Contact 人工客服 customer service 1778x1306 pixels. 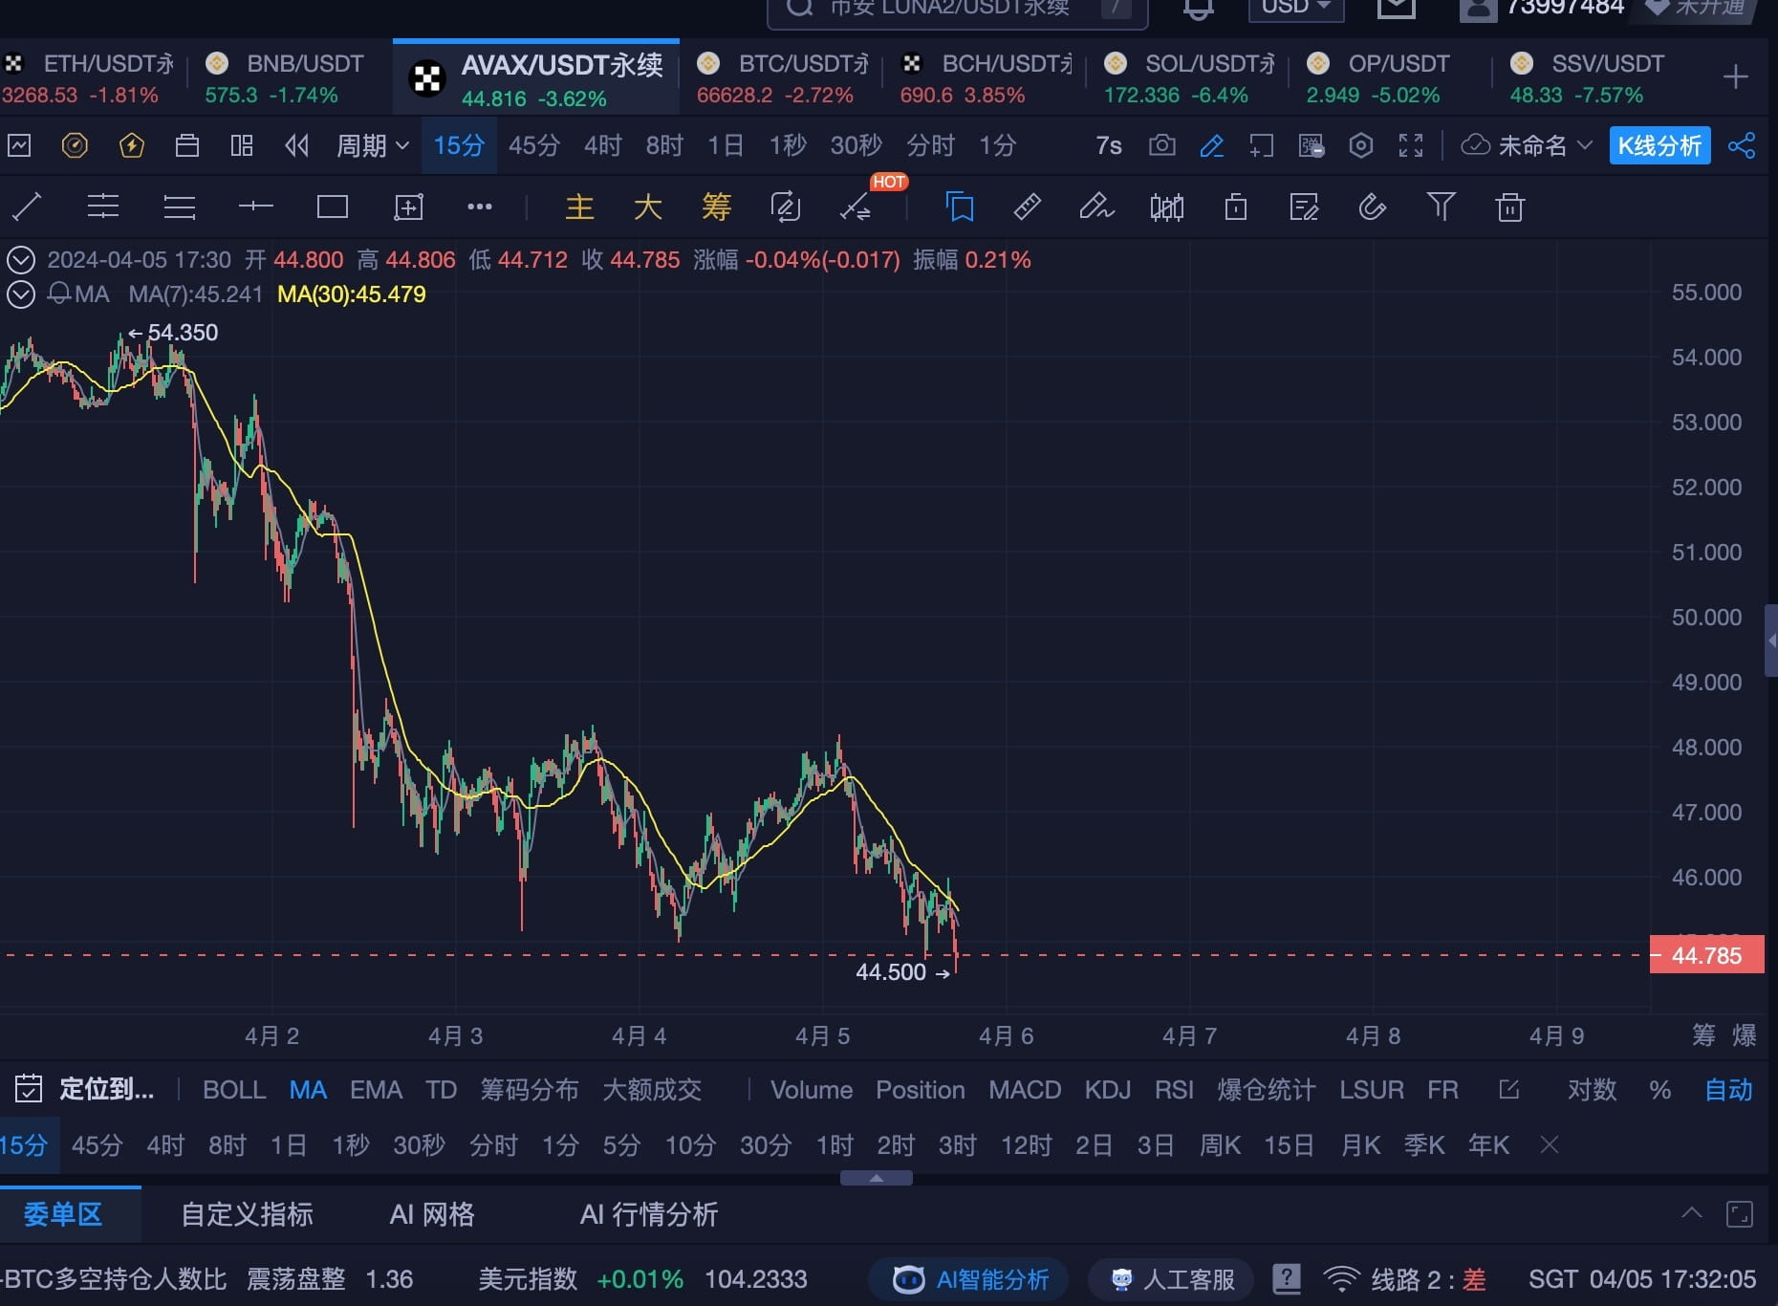(1170, 1278)
